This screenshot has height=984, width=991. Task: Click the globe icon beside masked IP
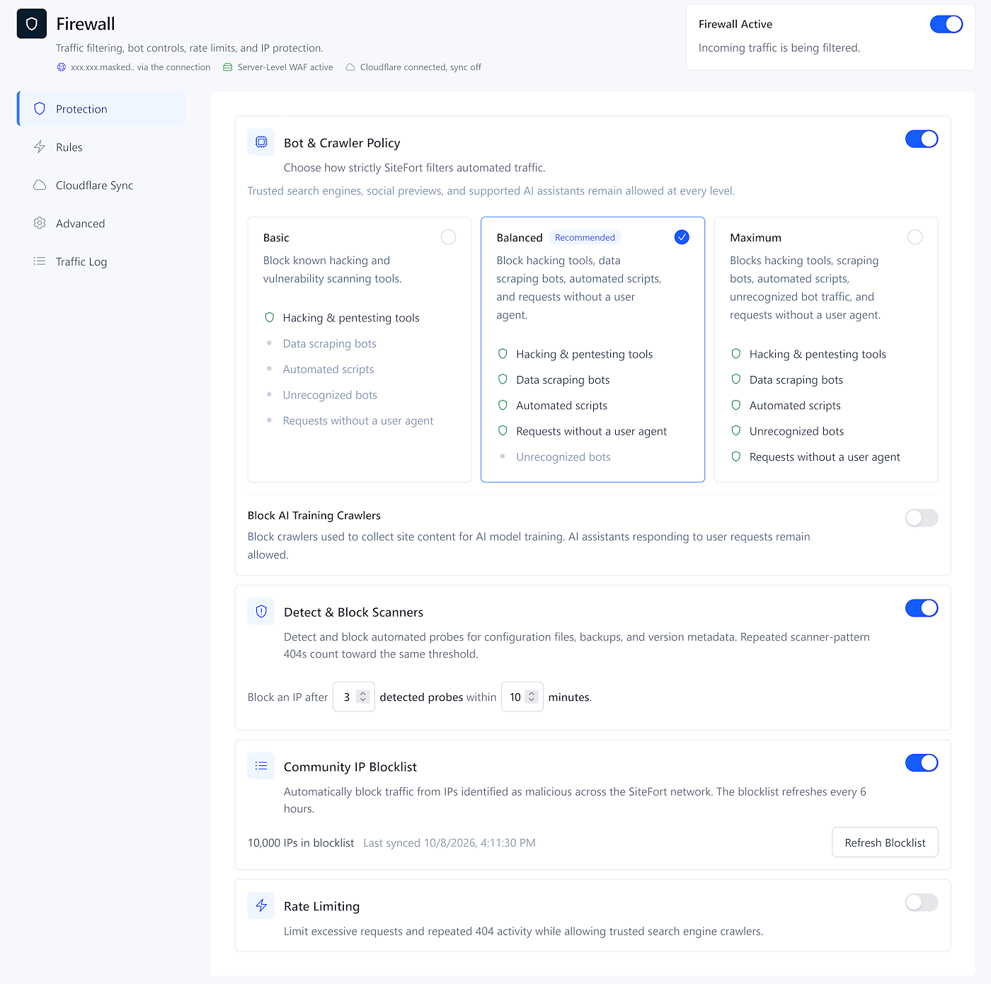pos(62,67)
